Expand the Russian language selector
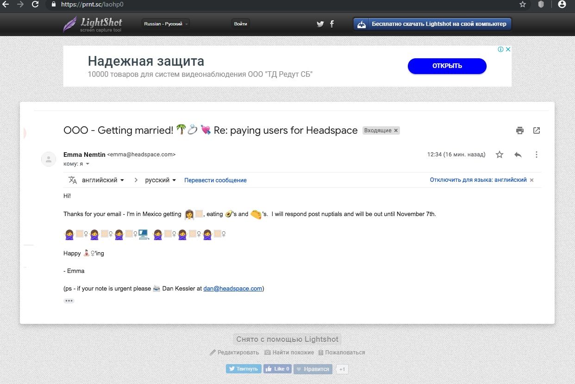Screen dimensions: 575x384 tap(166, 24)
